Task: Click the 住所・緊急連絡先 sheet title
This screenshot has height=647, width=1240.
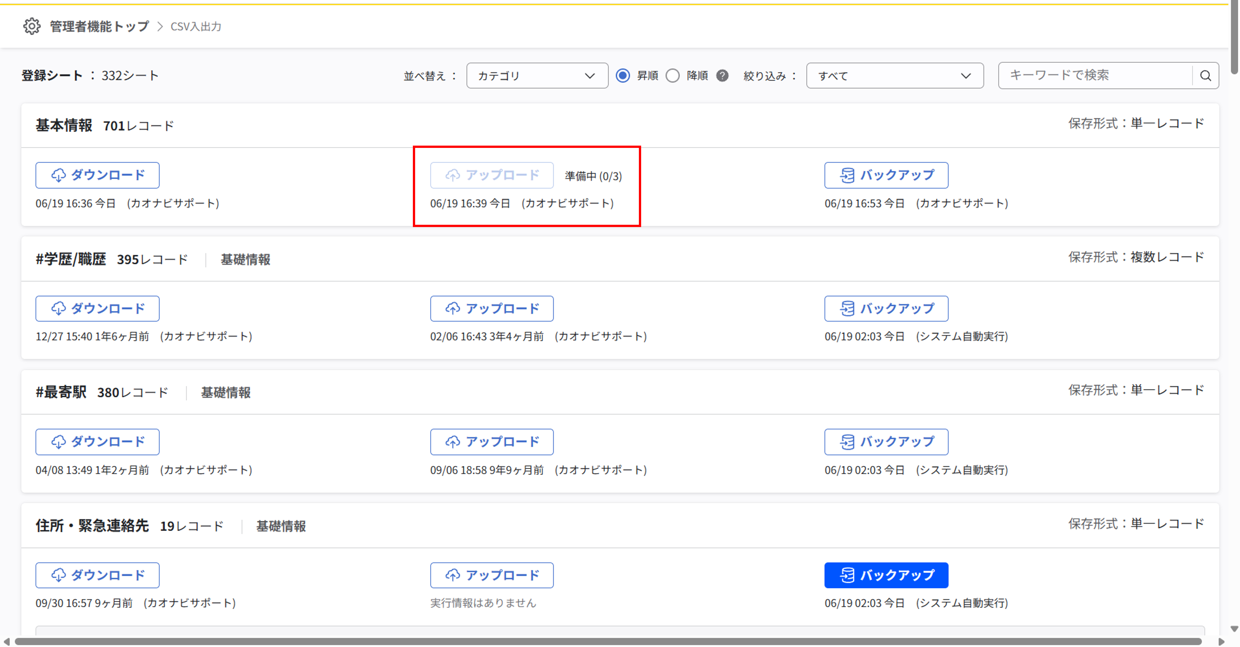Action: click(92, 526)
